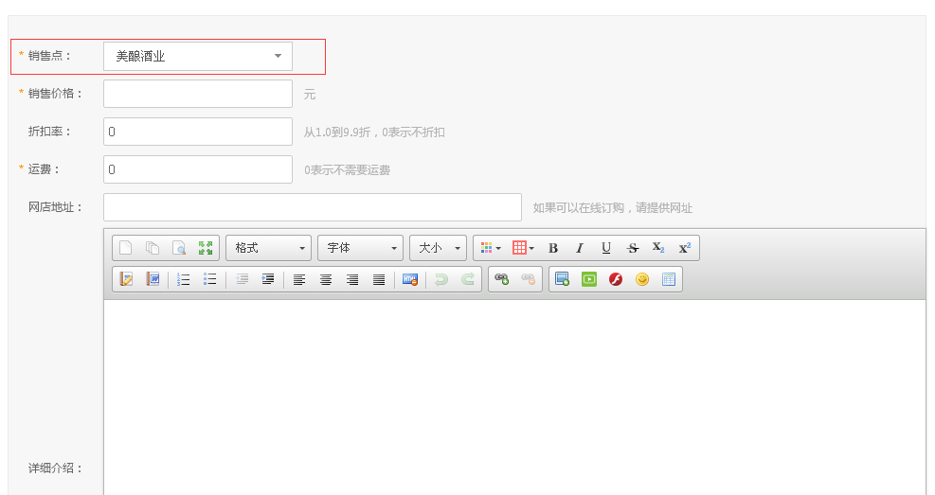Viewport: 935px width, 495px height.
Task: Toggle italic formatting
Action: pos(579,248)
